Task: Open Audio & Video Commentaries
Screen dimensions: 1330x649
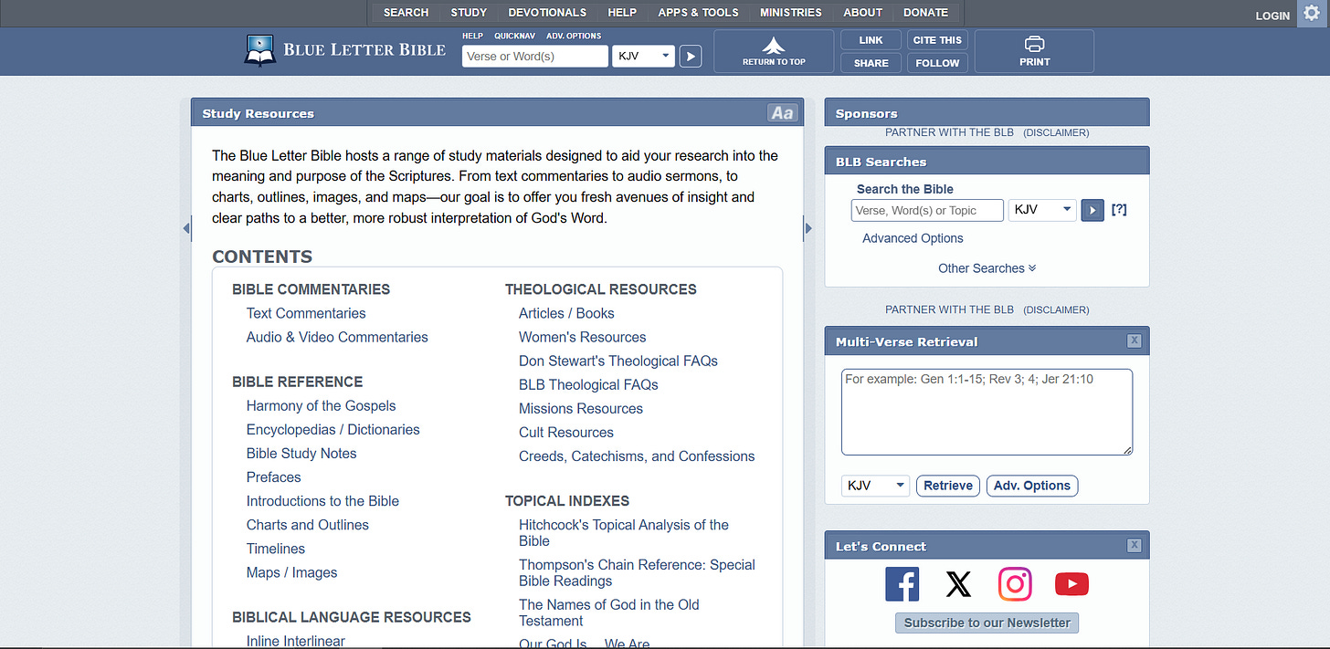Action: click(x=337, y=337)
